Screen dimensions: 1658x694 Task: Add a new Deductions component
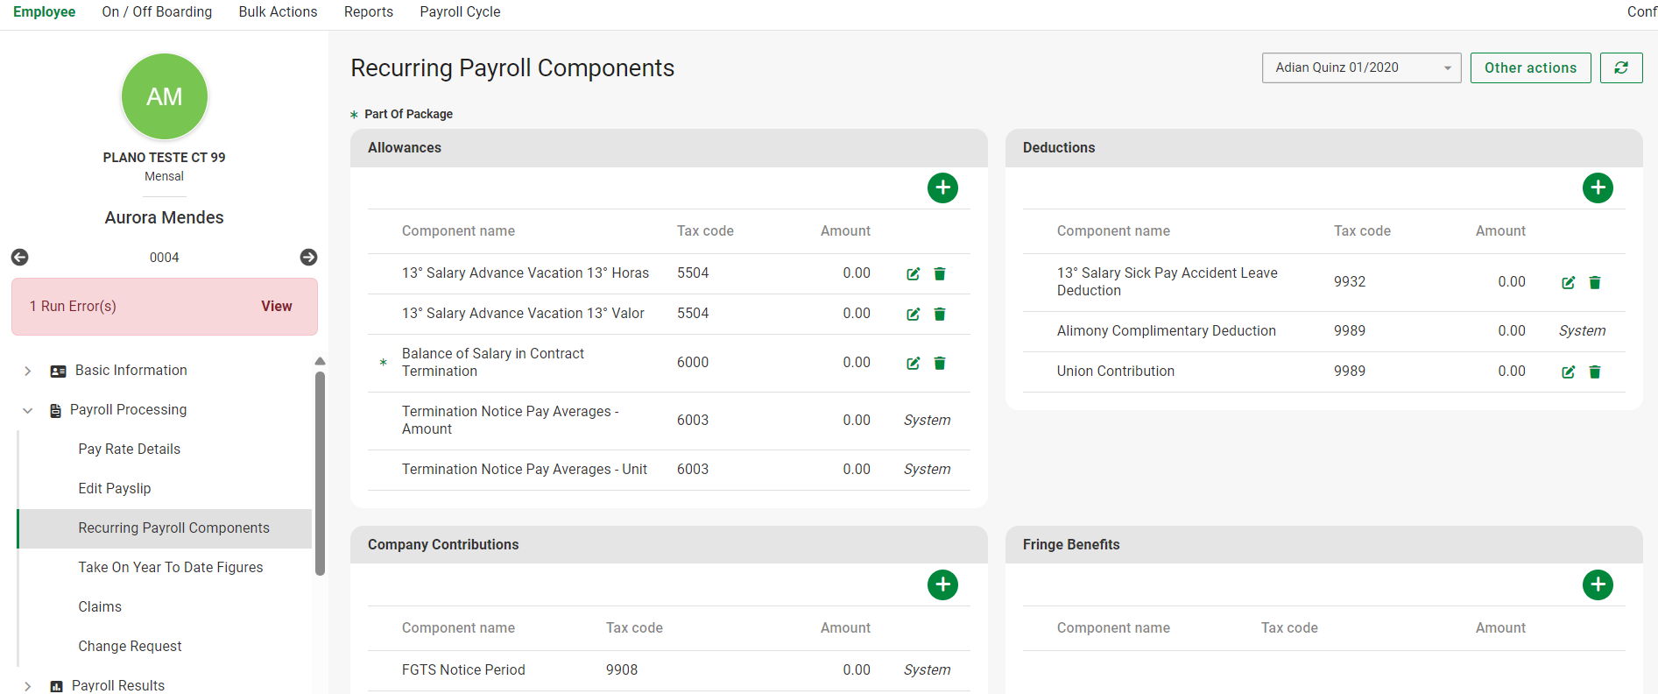[x=1598, y=188]
